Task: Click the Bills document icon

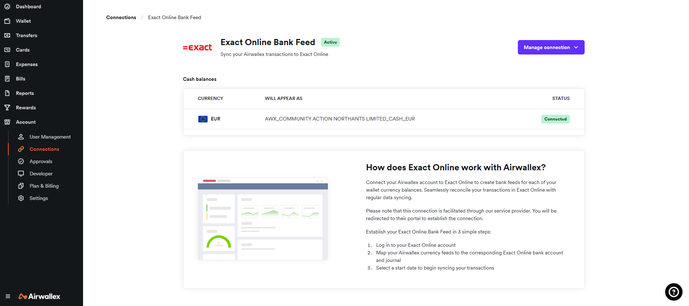Action: pos(7,79)
